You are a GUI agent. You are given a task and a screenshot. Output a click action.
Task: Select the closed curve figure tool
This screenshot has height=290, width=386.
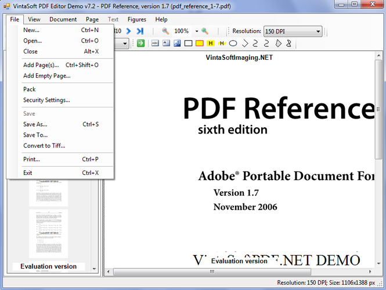coord(288,44)
